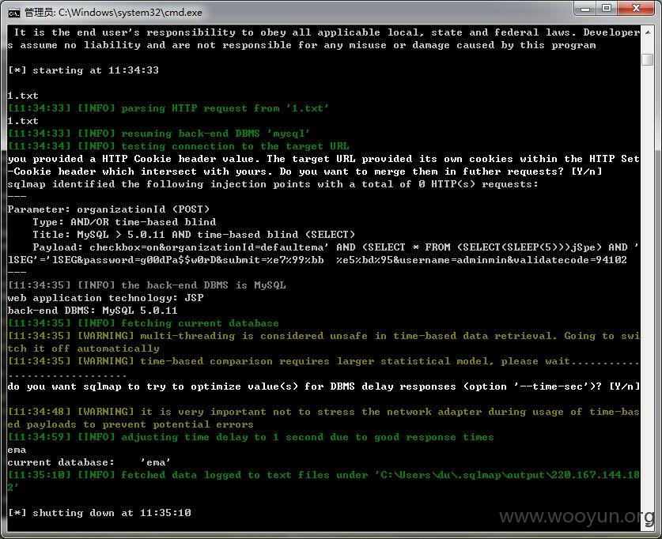This screenshot has height=539, width=662.
Task: Click 'fetching current database' info line
Action: tap(143, 323)
